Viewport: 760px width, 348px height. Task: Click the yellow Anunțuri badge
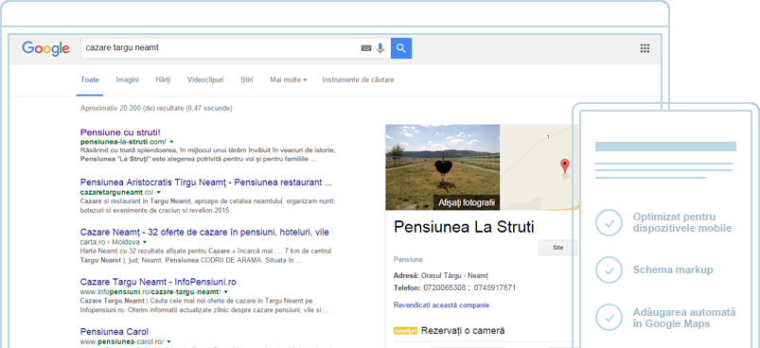405,331
